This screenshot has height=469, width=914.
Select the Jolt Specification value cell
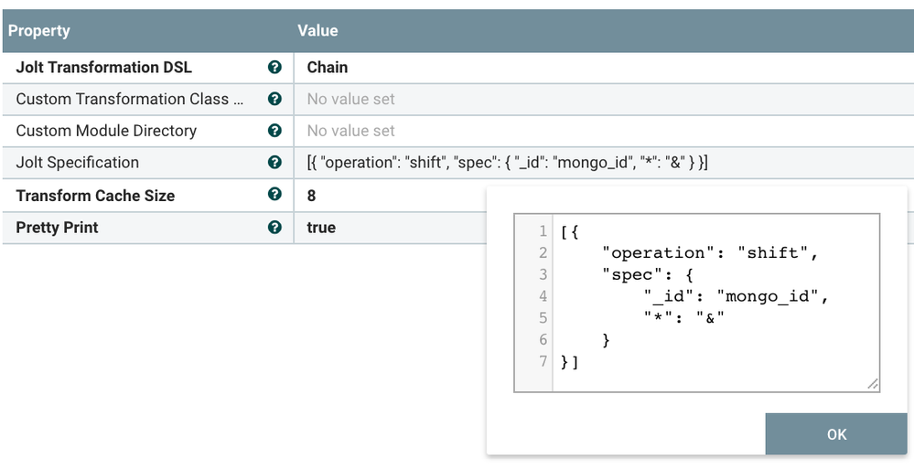pyautogui.click(x=507, y=163)
